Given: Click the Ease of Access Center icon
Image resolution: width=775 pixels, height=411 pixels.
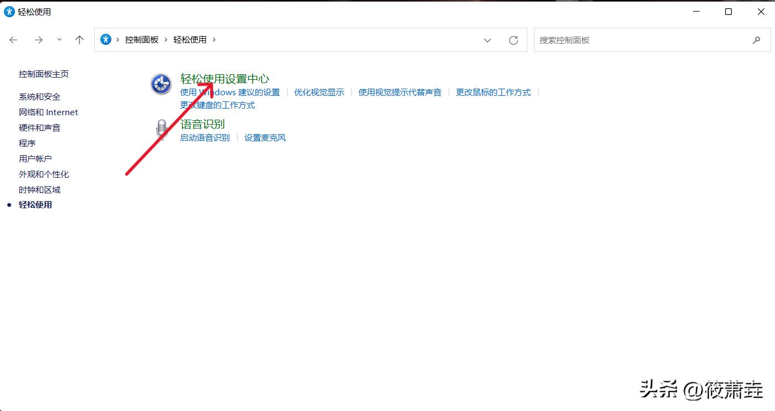Looking at the screenshot, I should 161,84.
